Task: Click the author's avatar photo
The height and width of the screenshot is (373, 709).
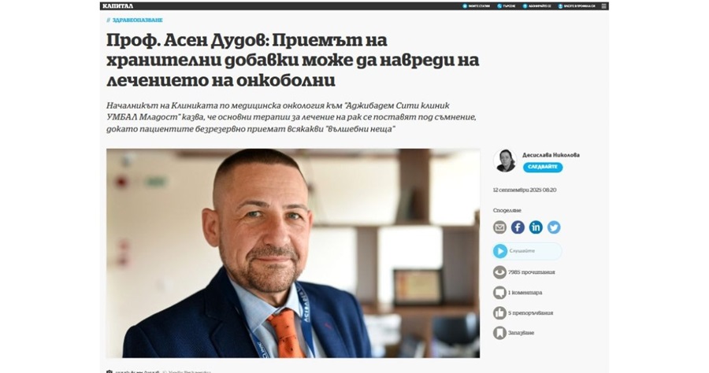Action: click(505, 161)
